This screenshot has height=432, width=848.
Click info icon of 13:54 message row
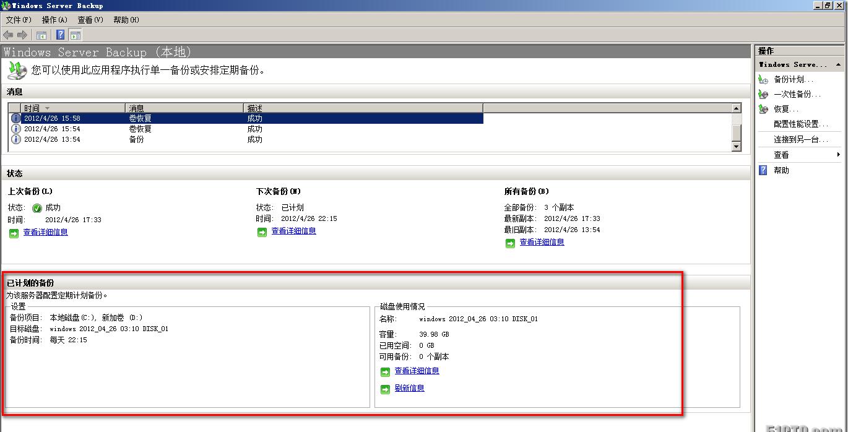(16, 139)
